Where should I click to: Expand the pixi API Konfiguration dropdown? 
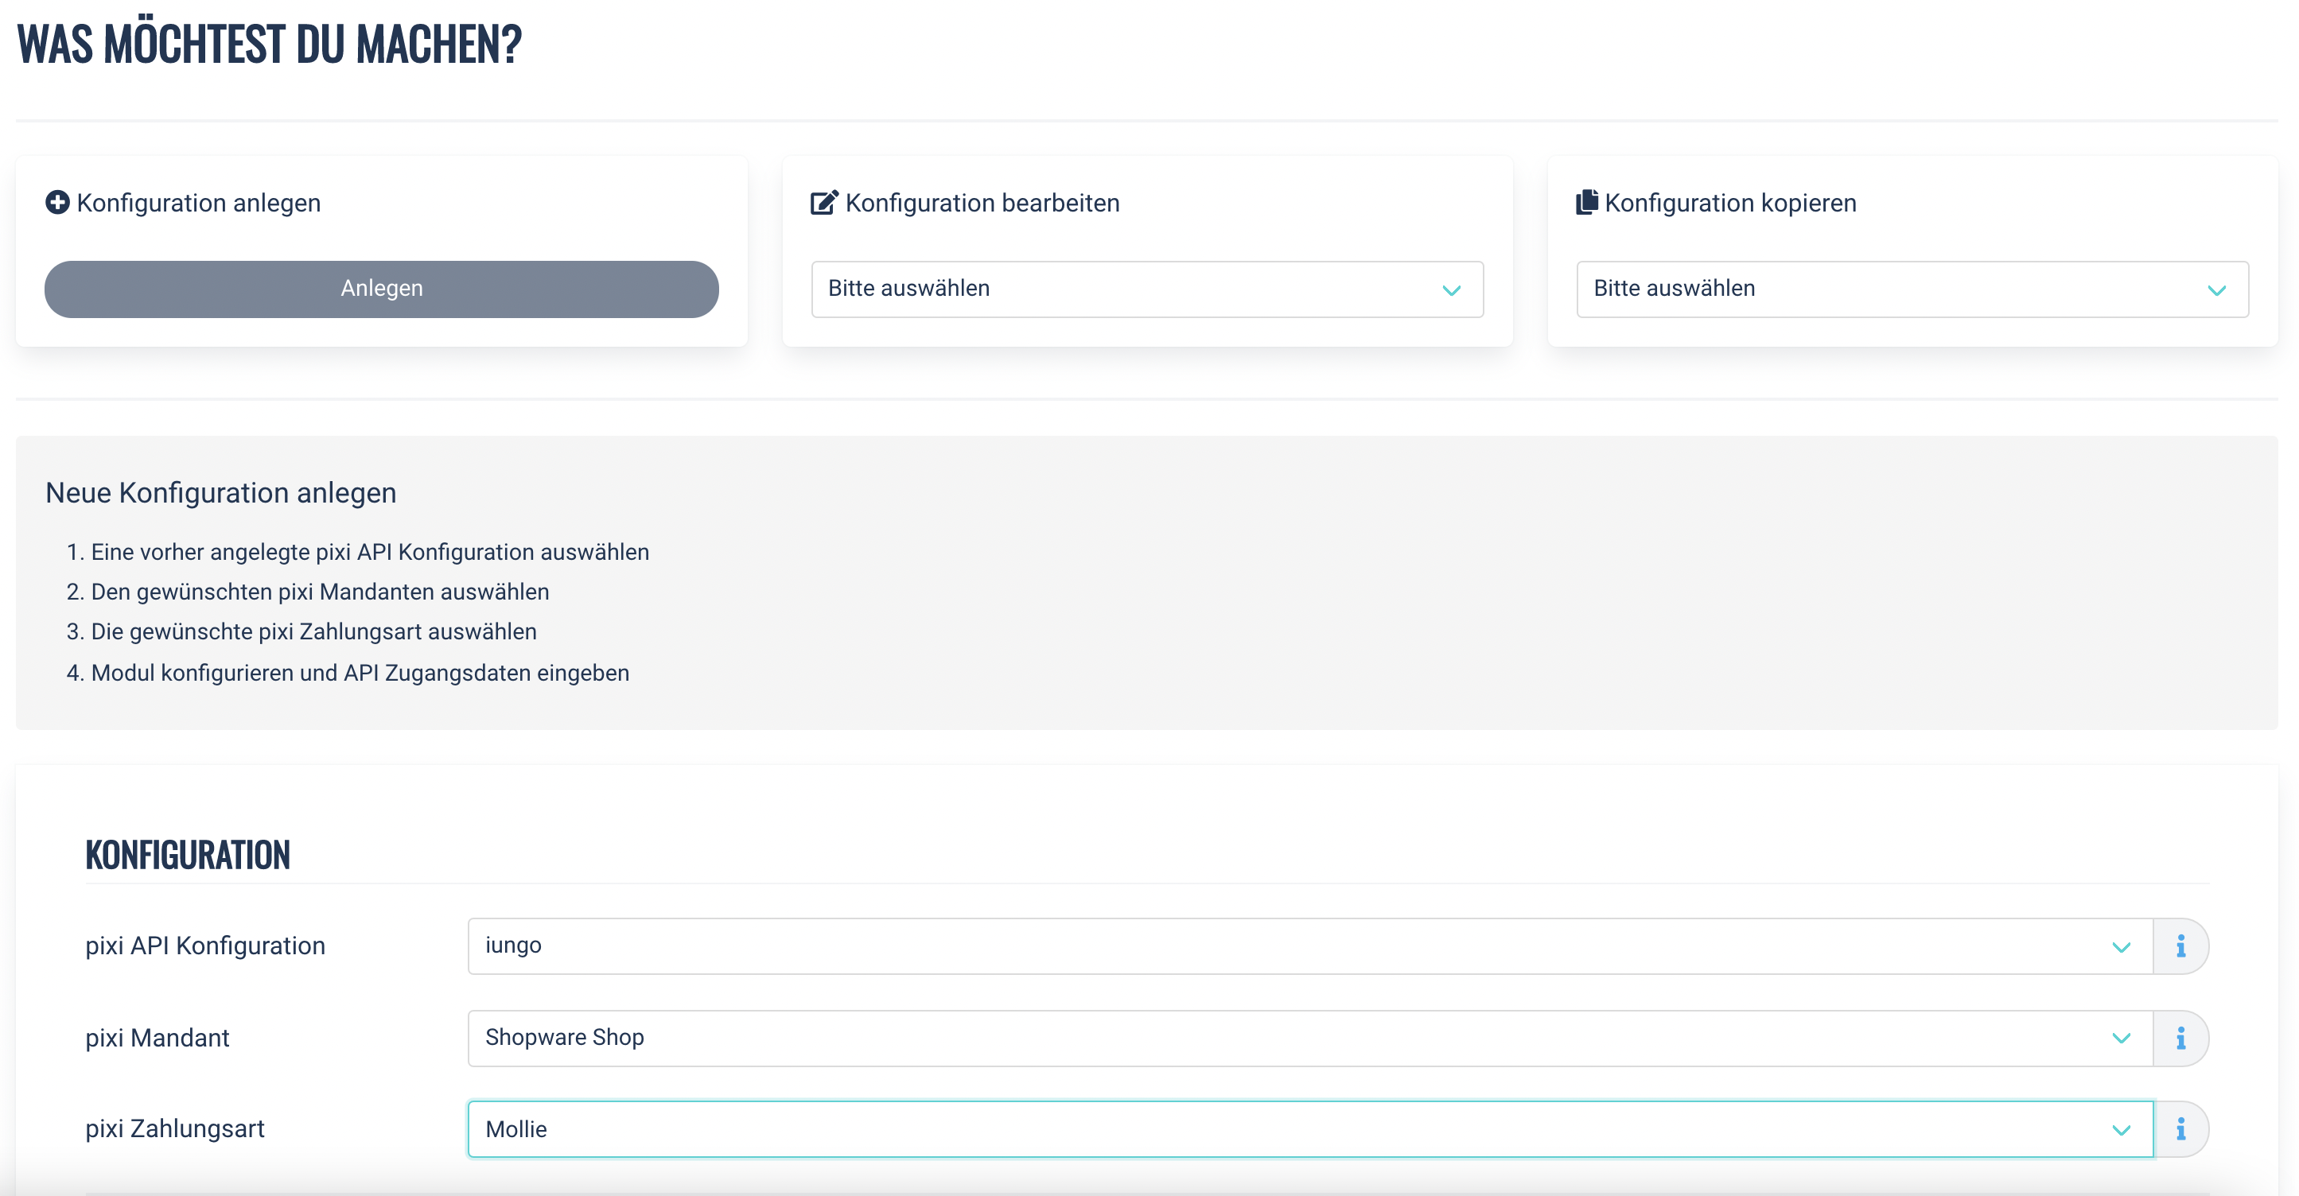(x=1310, y=946)
